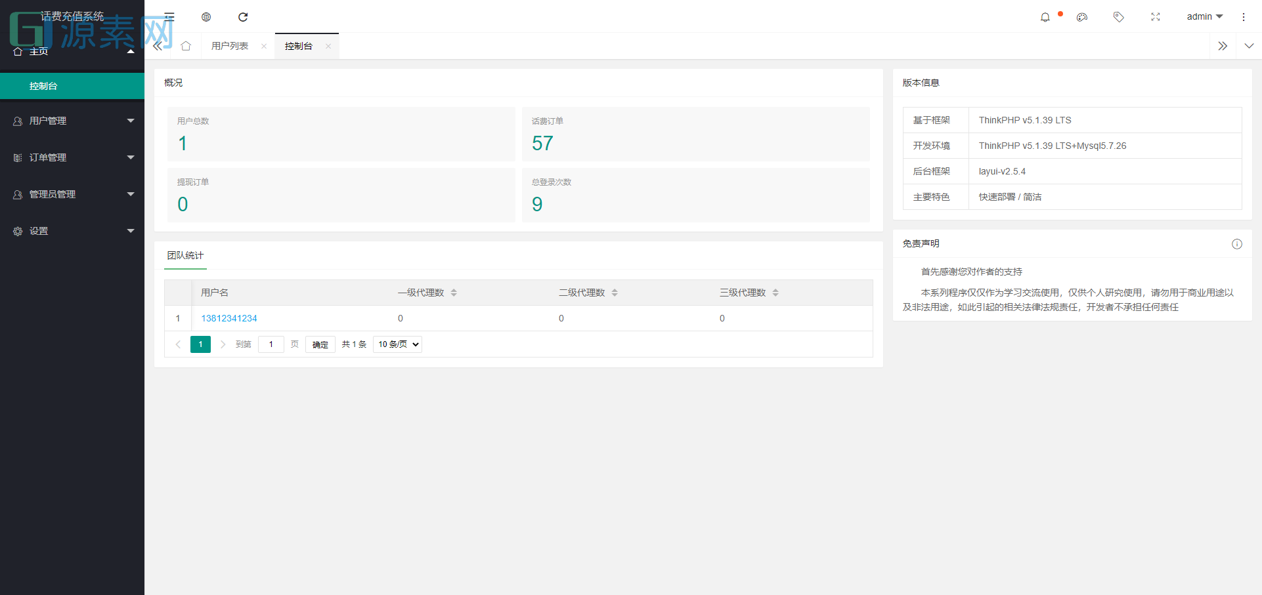Click the info icon beside 免责声明

1237,243
